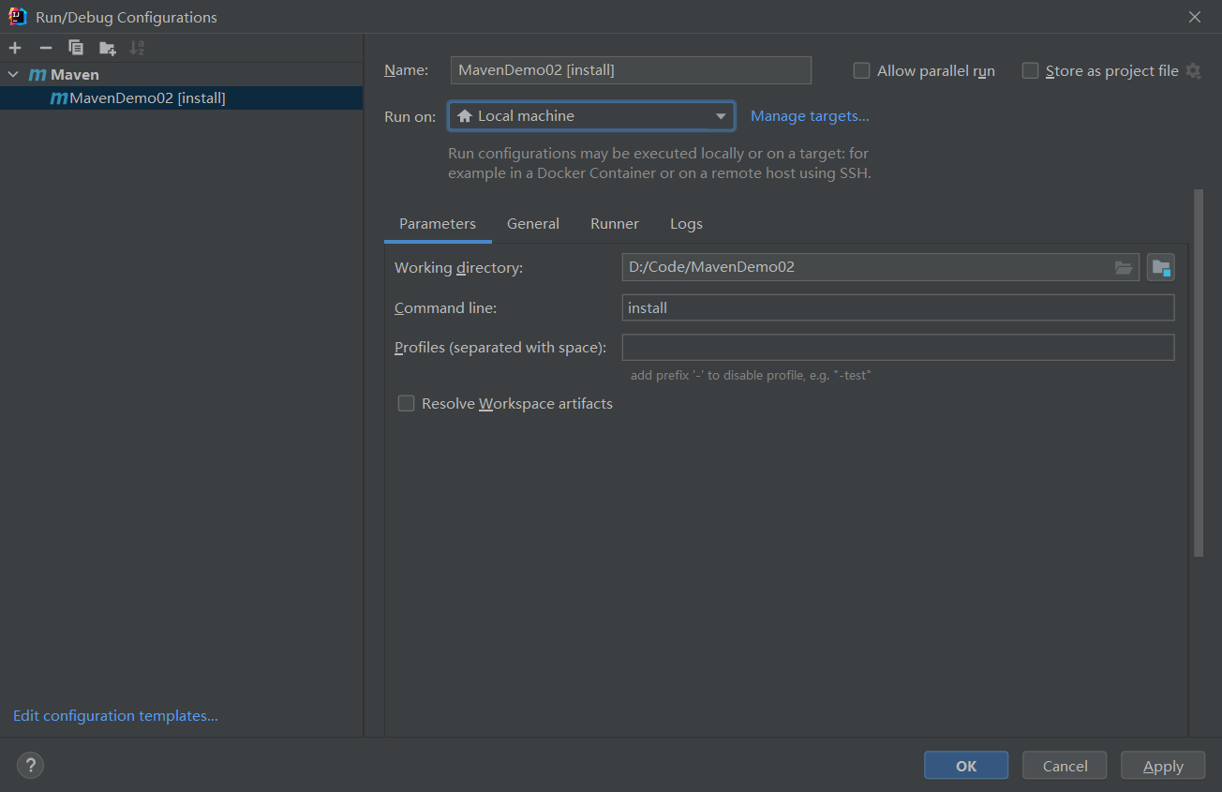Open the Run on Local machine dropdown
Image resolution: width=1222 pixels, height=792 pixels.
pos(591,116)
